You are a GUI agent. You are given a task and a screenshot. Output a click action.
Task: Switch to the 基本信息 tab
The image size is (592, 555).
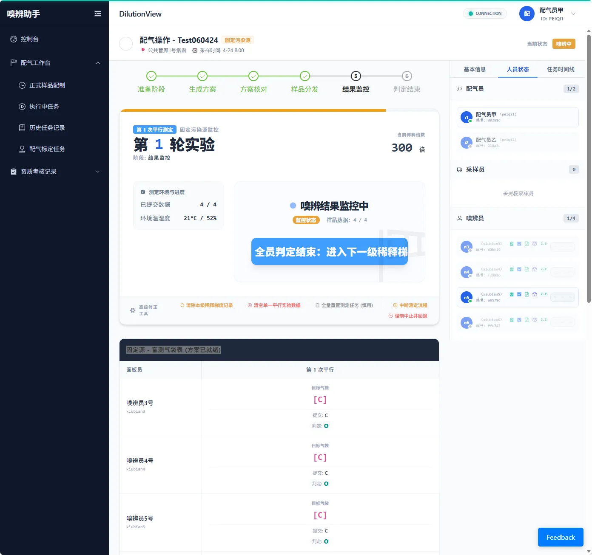(x=475, y=69)
